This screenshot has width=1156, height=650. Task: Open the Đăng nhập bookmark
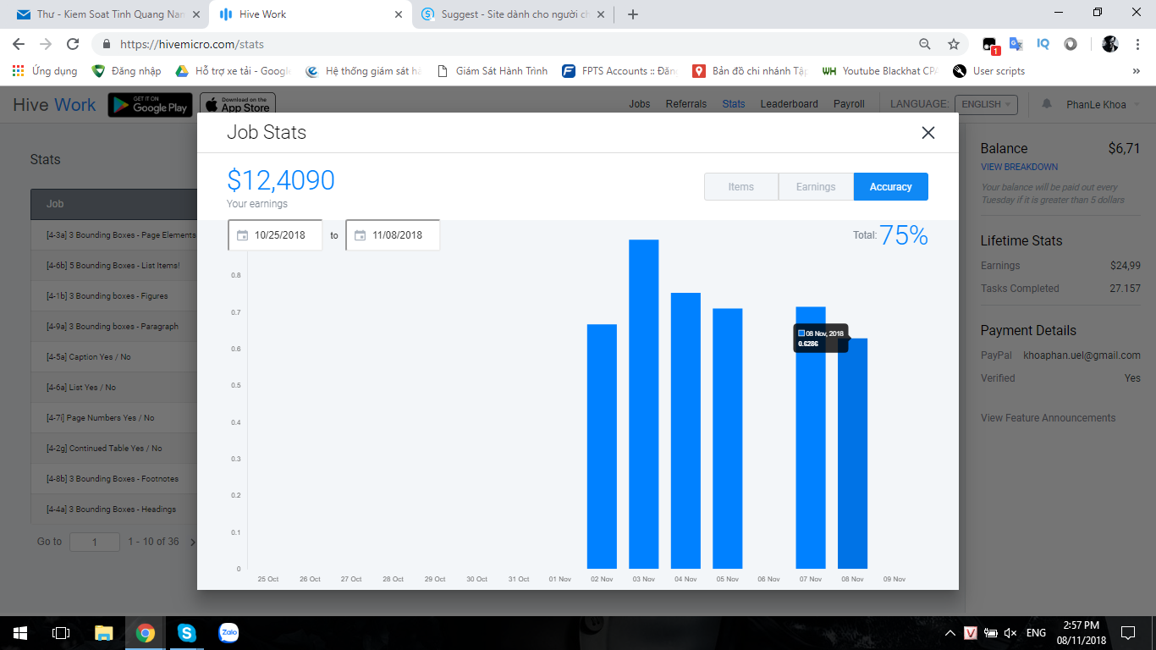pyautogui.click(x=126, y=71)
